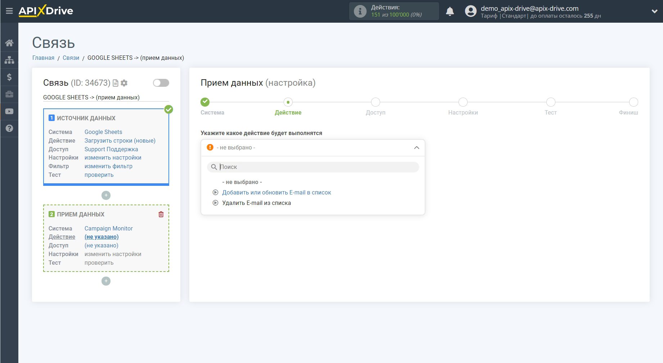Toggle the connection on/off switch
Viewport: 663px width, 363px height.
[x=161, y=83]
